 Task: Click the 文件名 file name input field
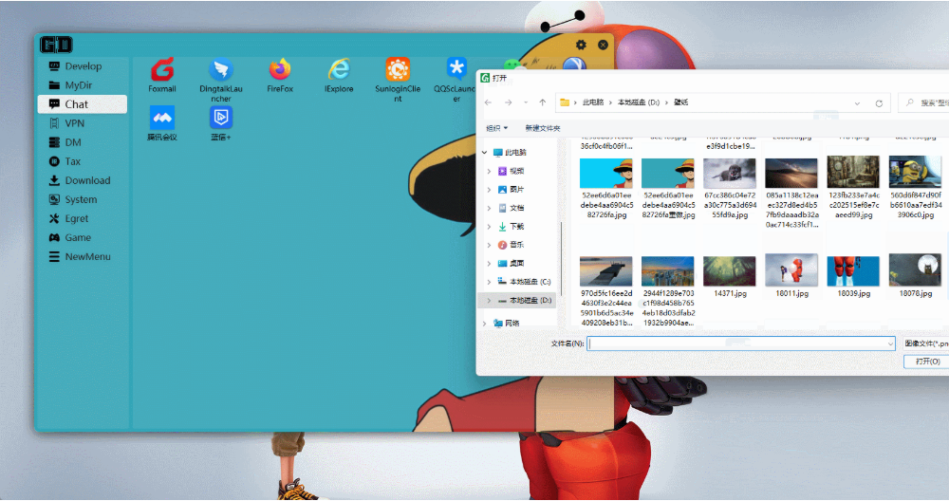pyautogui.click(x=741, y=343)
